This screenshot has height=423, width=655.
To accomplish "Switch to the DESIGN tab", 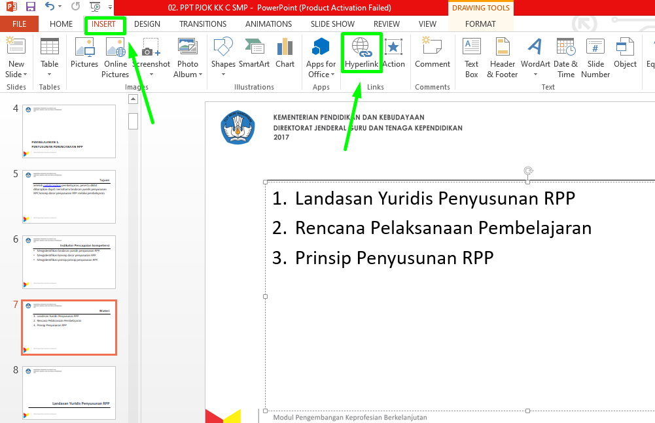I will 147,24.
